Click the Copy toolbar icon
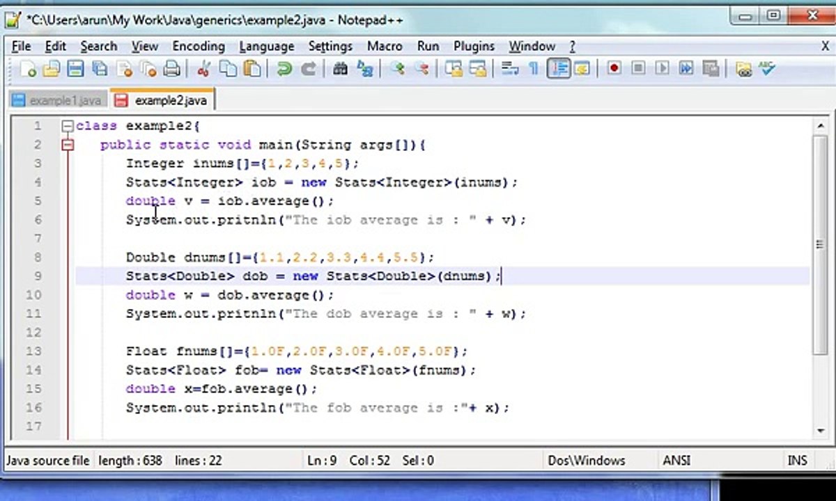This screenshot has width=836, height=501. coord(228,69)
